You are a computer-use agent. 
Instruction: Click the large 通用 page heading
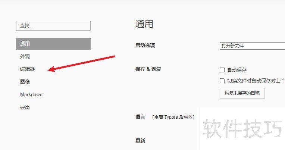(144, 24)
